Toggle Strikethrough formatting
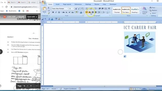Screen dimensions: 162x91 coord(64,12)
